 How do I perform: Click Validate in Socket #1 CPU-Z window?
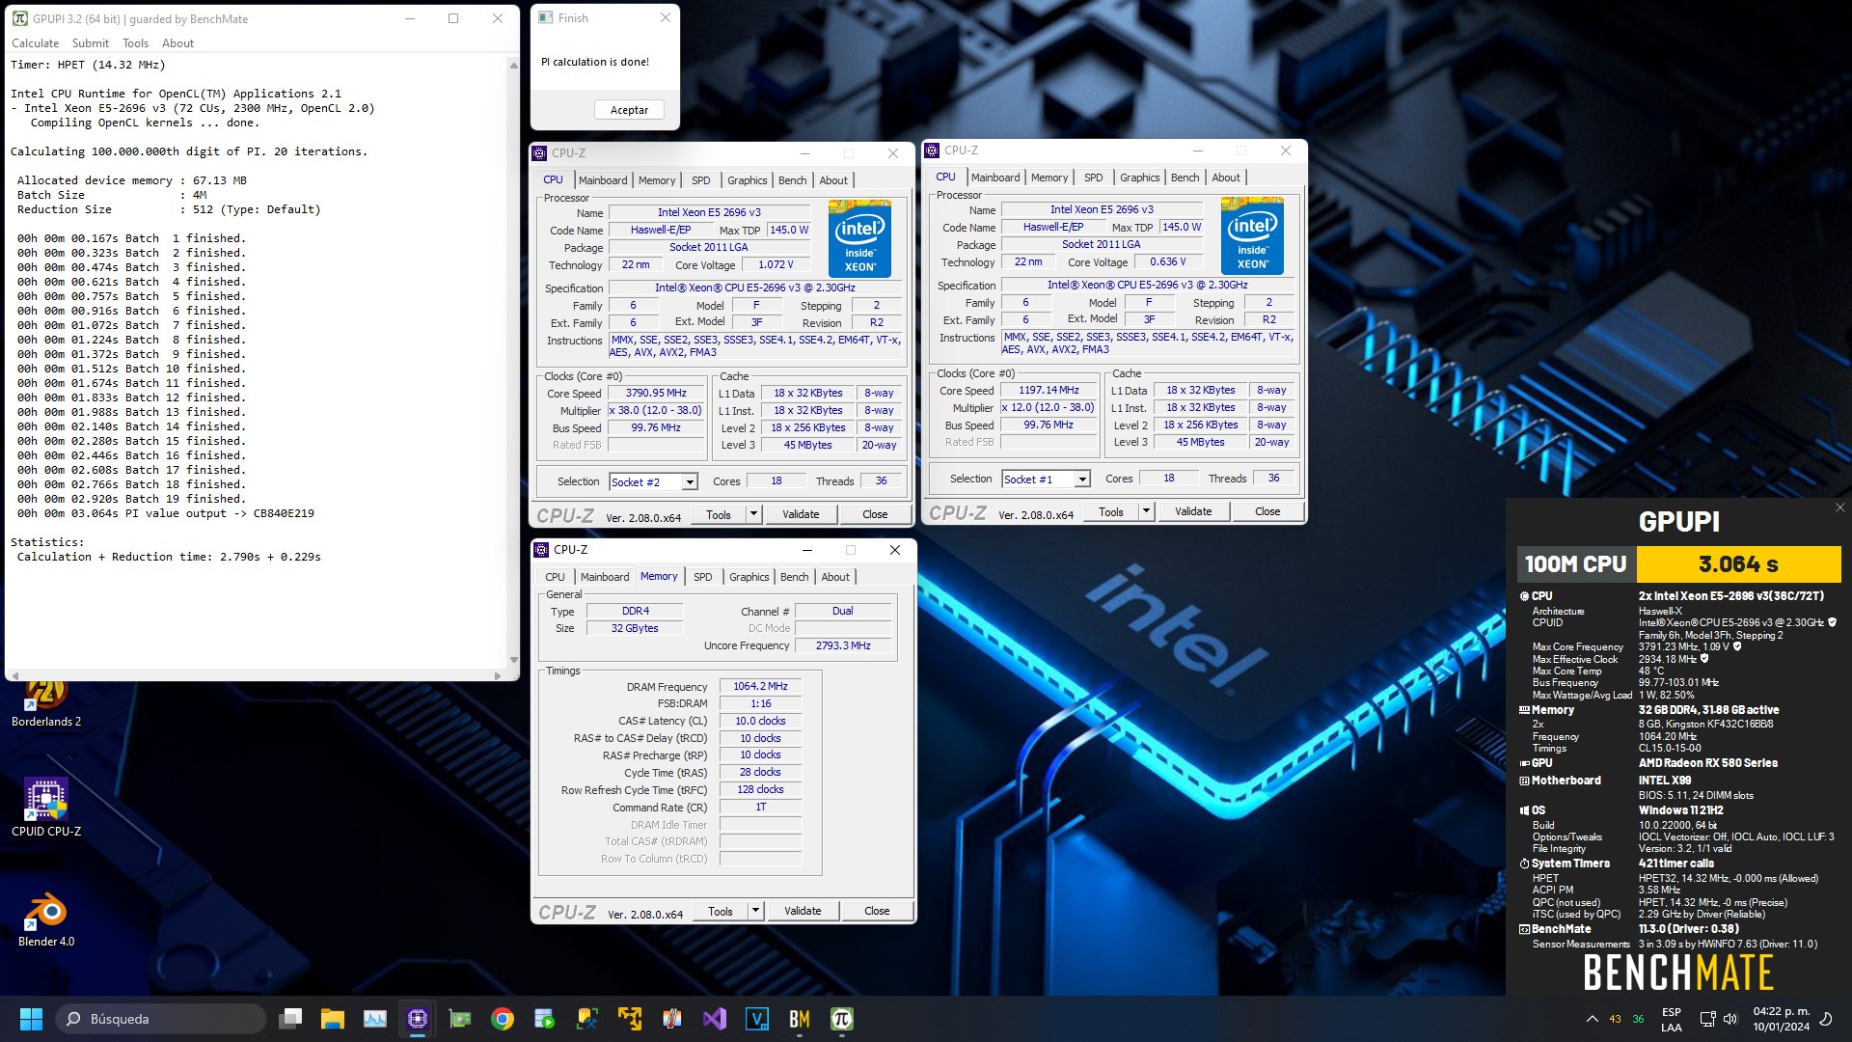[x=1193, y=511]
